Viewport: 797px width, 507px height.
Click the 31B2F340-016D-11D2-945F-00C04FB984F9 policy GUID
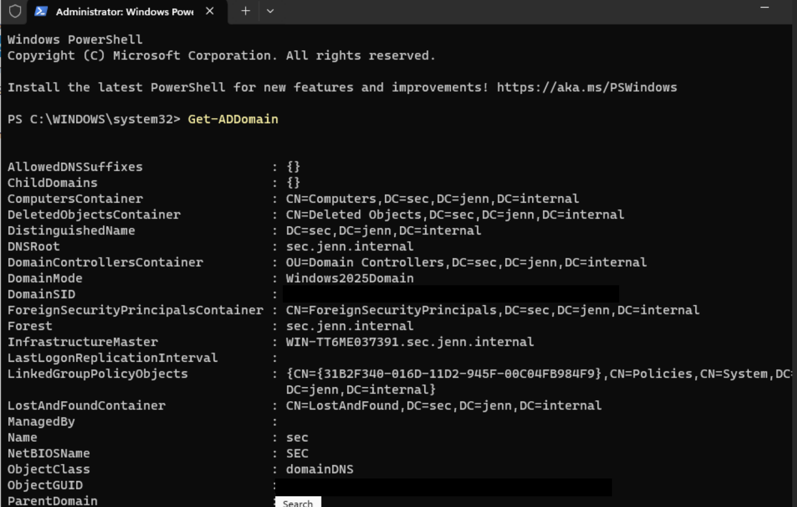(x=459, y=374)
